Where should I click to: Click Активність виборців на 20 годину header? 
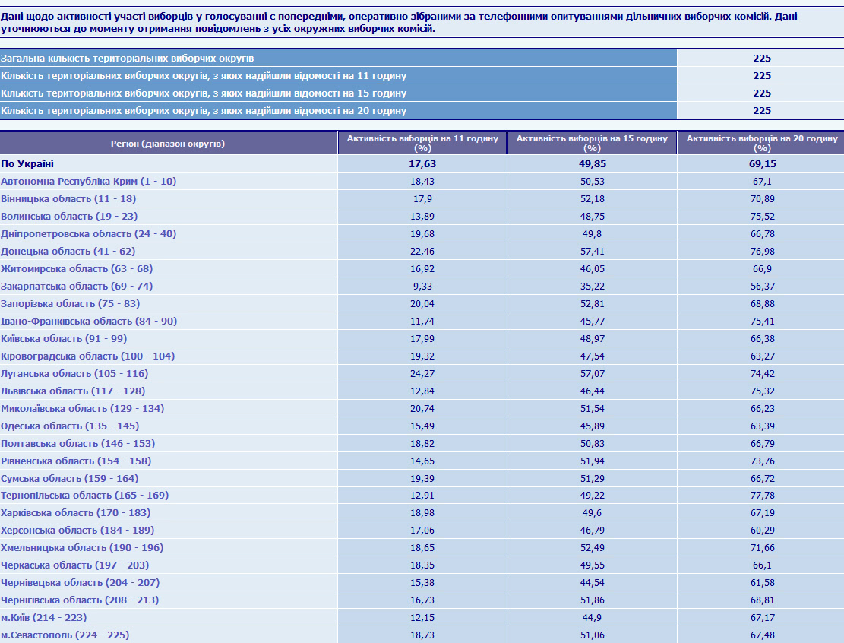click(762, 143)
